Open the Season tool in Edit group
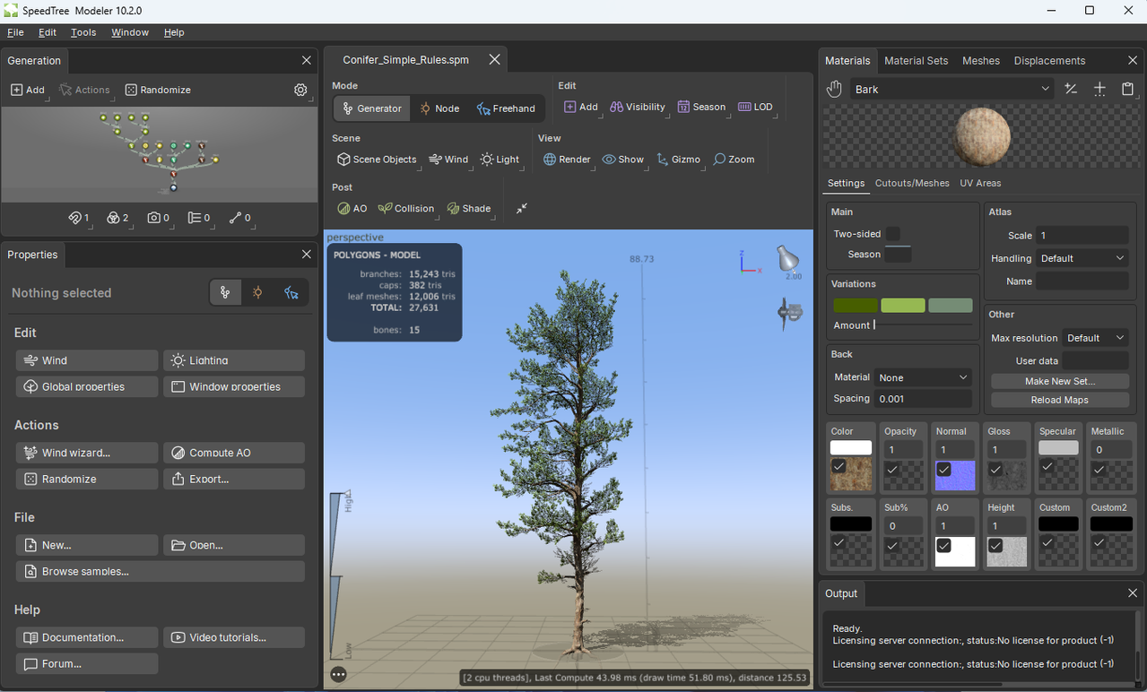Viewport: 1147px width, 692px height. (701, 107)
